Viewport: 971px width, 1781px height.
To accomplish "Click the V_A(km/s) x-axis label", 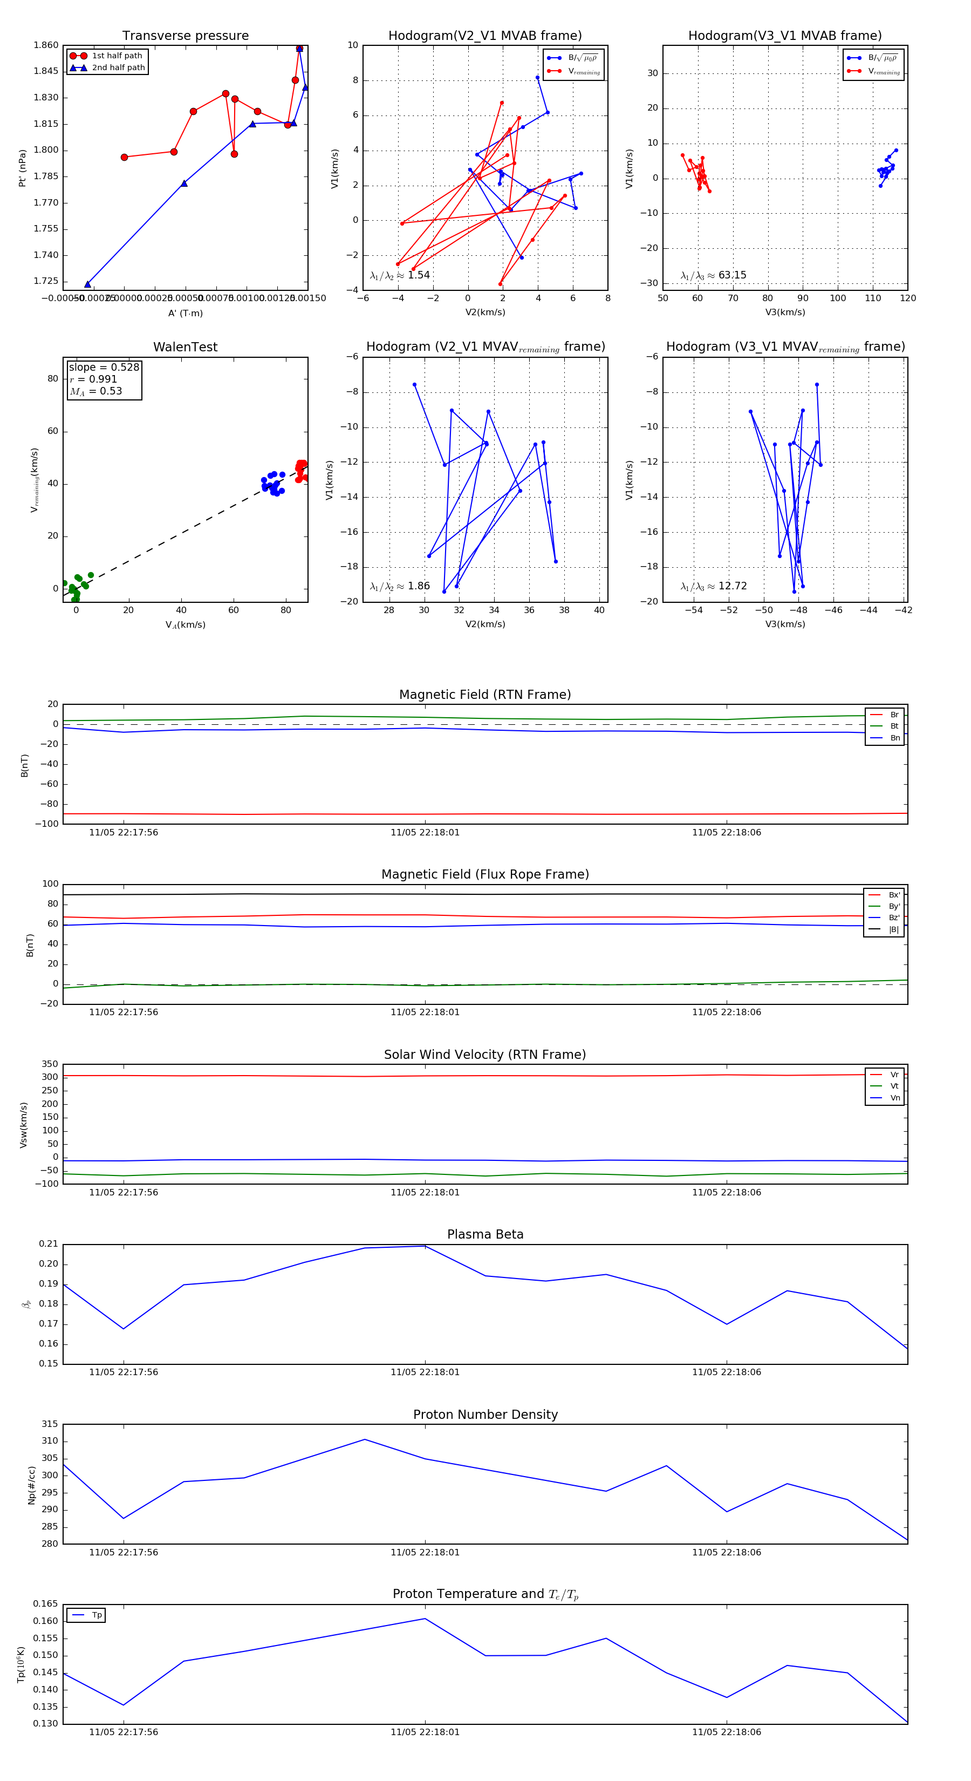I will point(185,625).
